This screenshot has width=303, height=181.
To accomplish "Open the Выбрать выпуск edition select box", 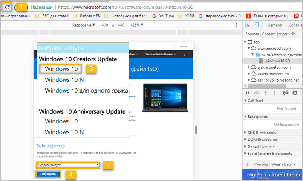I will pos(68,165).
